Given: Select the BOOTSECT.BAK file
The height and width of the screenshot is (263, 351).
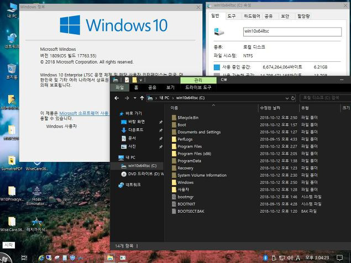Looking at the screenshot, I should coord(191,211).
